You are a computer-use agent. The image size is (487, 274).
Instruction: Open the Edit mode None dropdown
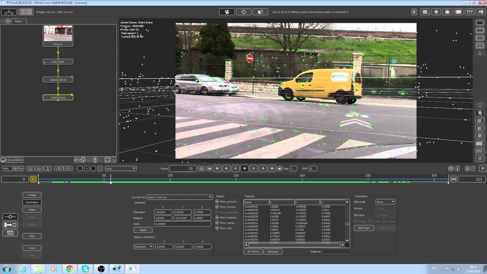pyautogui.click(x=385, y=202)
